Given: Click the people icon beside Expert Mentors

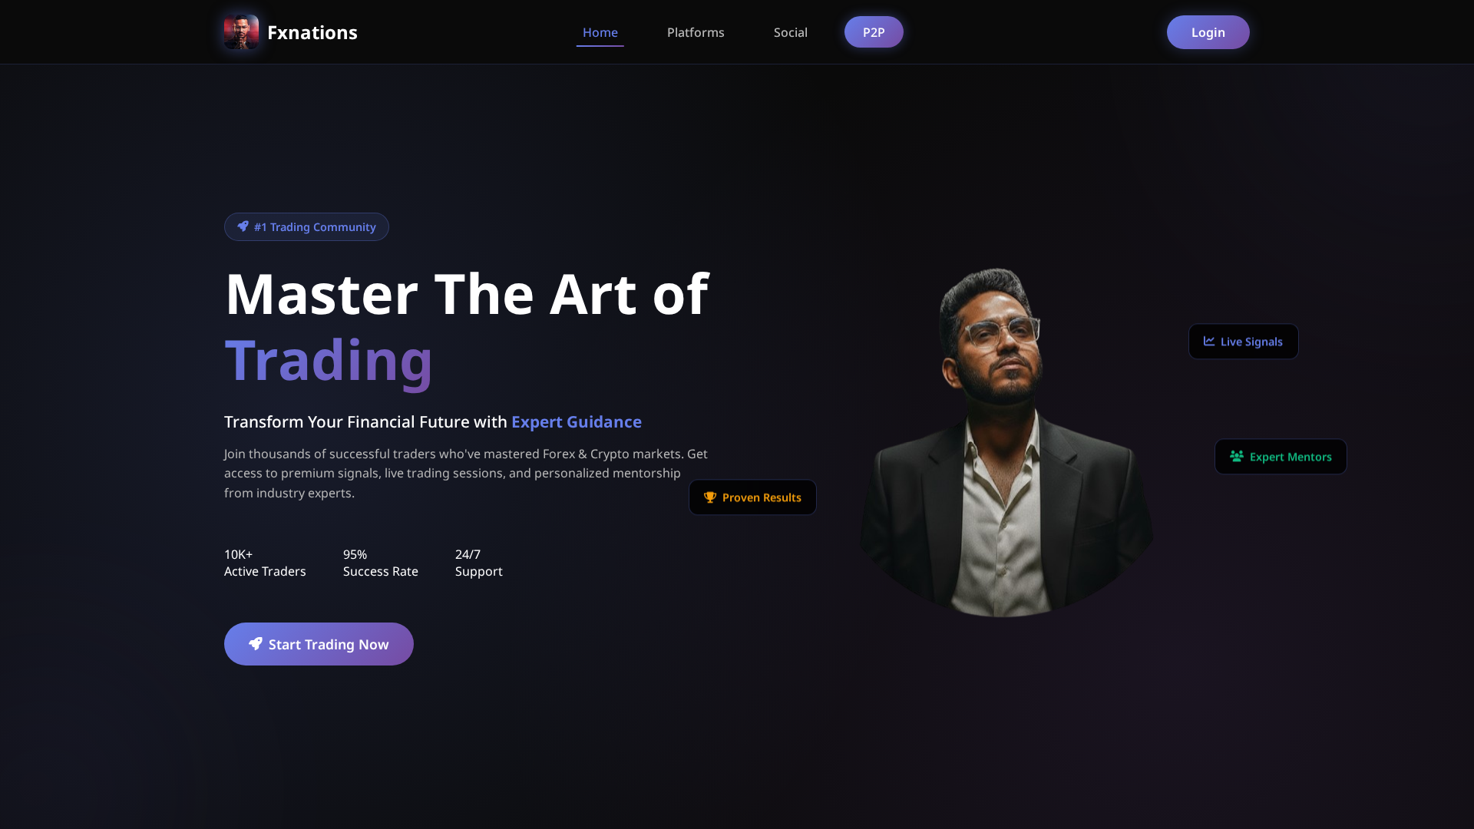Looking at the screenshot, I should click(x=1237, y=456).
